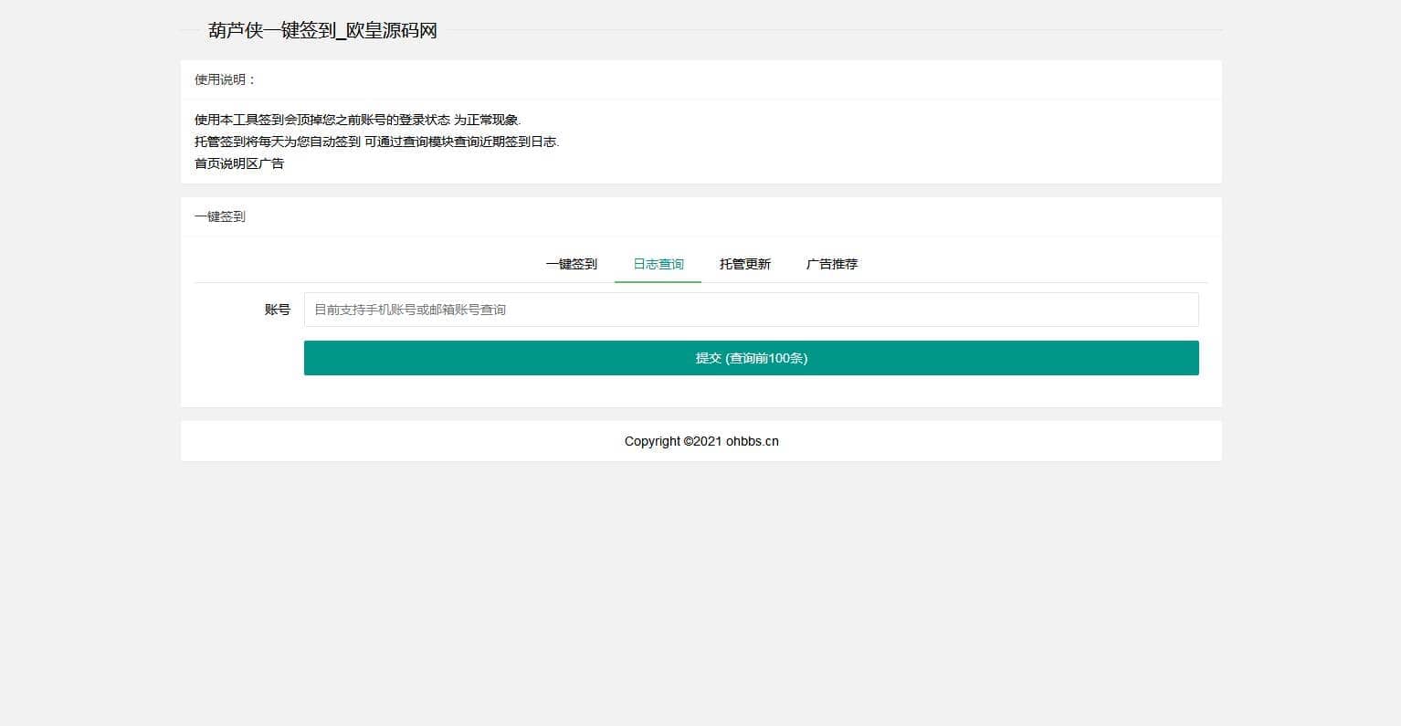Click the 首页说明区广告 text line
Viewport: 1401px width, 726px height.
(x=239, y=163)
